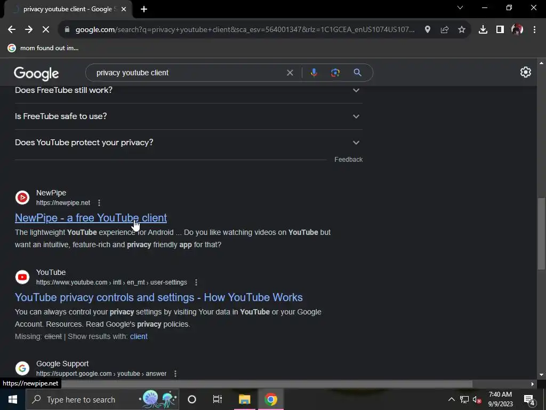Send Feedback on questions box

point(348,159)
